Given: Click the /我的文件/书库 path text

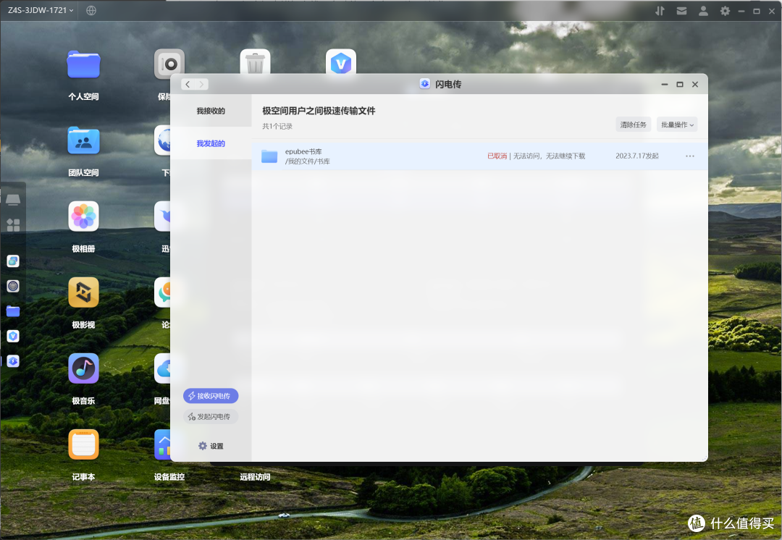Looking at the screenshot, I should click(307, 161).
